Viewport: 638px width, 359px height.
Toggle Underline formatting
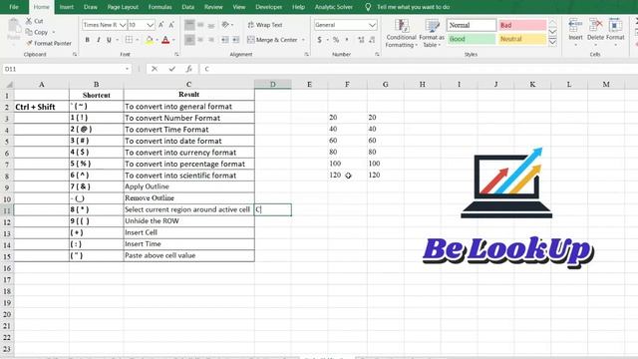[109, 40]
